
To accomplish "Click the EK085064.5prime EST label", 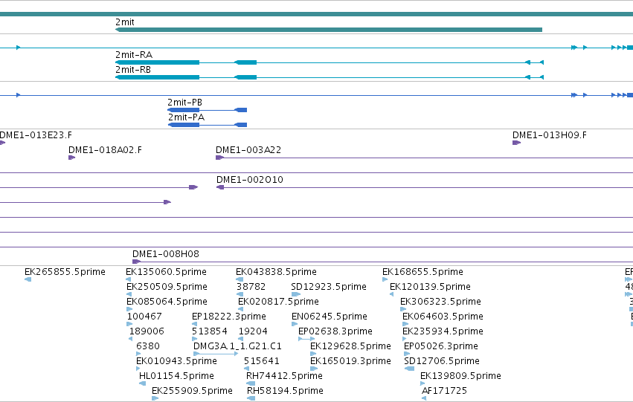I will coord(167,302).
